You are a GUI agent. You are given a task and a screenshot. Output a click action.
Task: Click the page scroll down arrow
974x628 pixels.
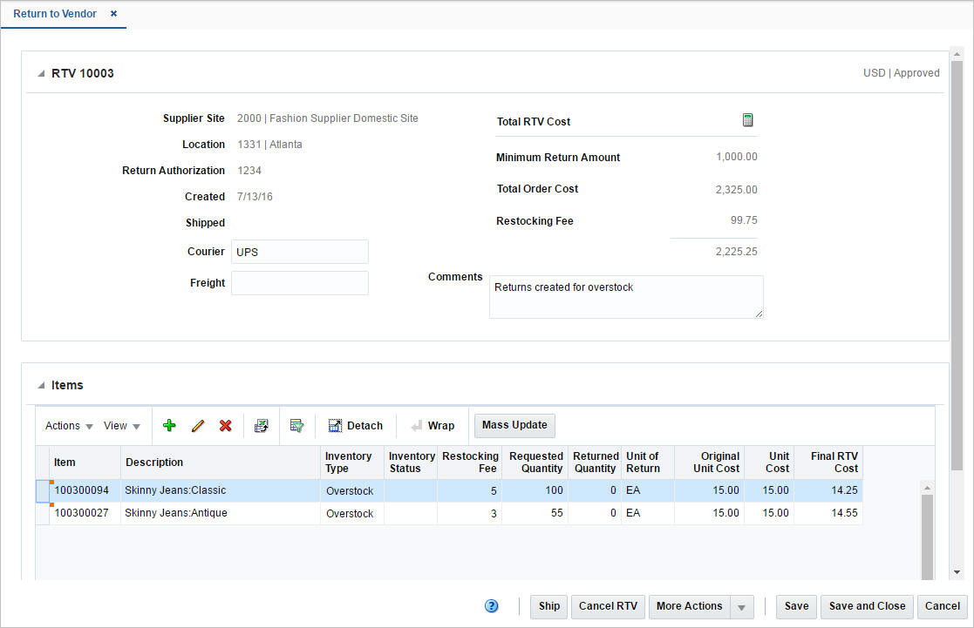[x=957, y=572]
